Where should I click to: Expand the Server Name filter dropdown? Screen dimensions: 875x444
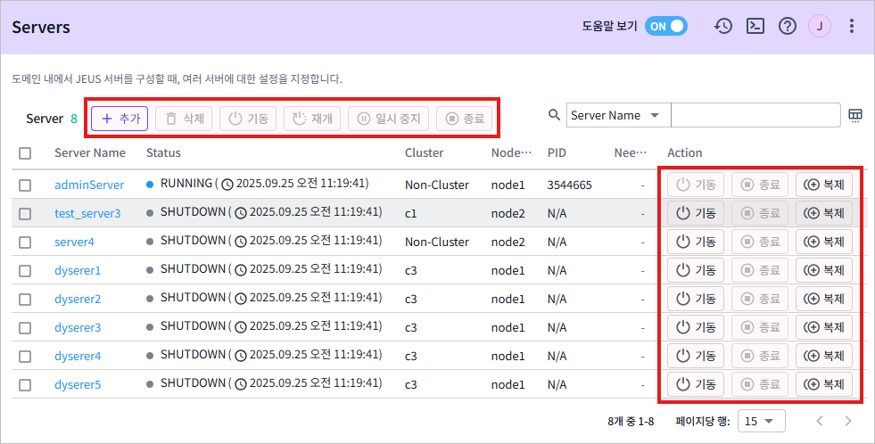tap(617, 116)
